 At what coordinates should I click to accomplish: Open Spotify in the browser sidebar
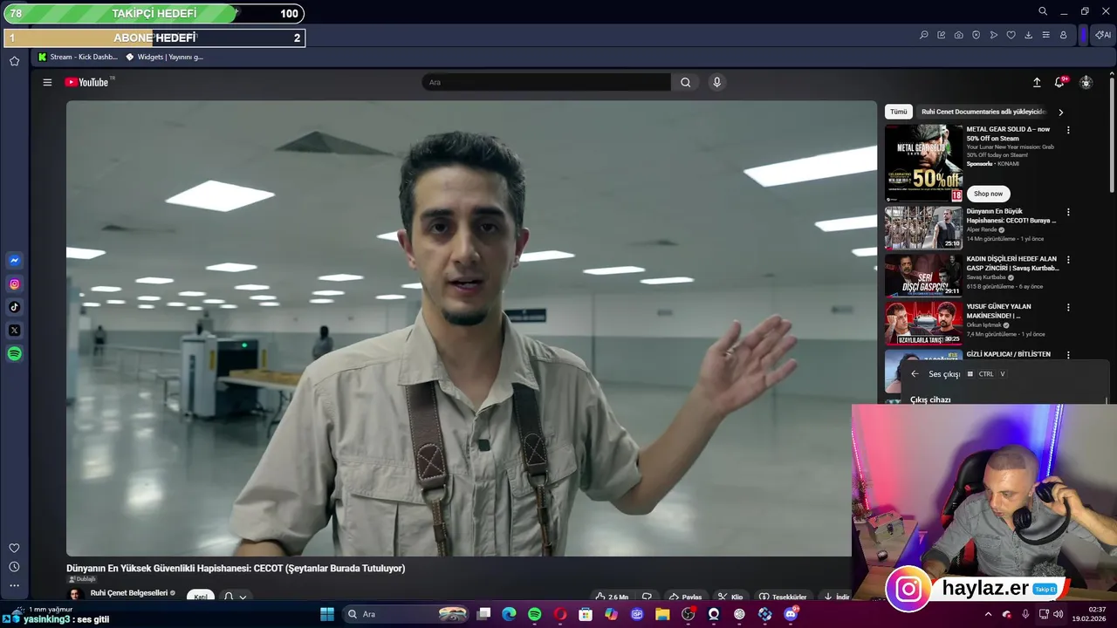pos(14,353)
